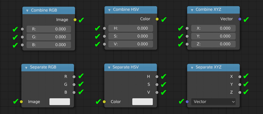Click the Image output socket of Combine RGB

click(75, 20)
